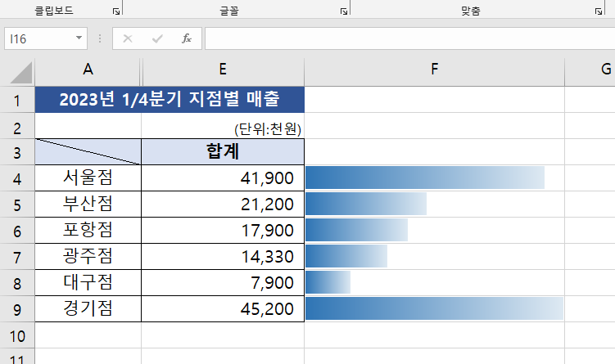
Task: Select the '대구점' cell
Action: [88, 283]
